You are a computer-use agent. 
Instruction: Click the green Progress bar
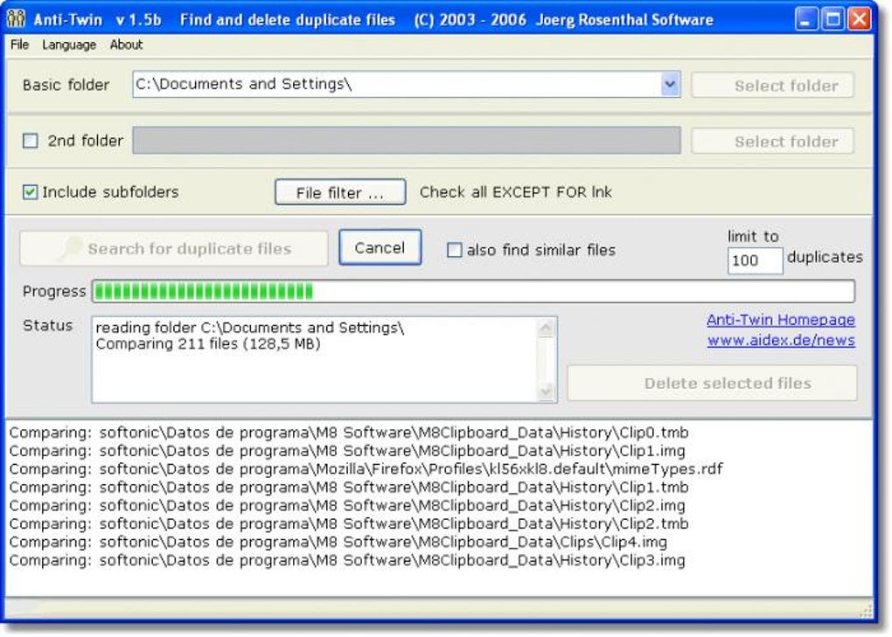pos(473,292)
